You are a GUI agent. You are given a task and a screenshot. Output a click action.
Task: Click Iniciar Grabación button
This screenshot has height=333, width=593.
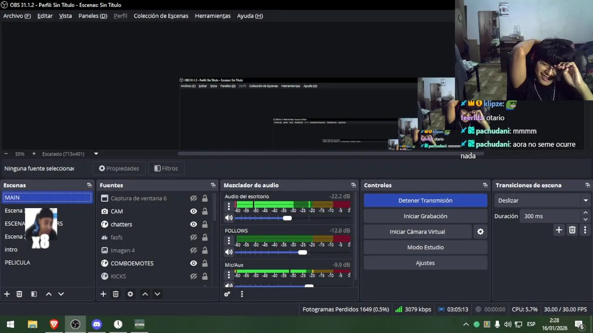pyautogui.click(x=425, y=216)
